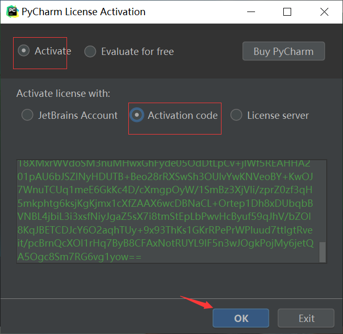Click the activation code scrollbar thumb
343x334 pixels.
pyautogui.click(x=323, y=252)
